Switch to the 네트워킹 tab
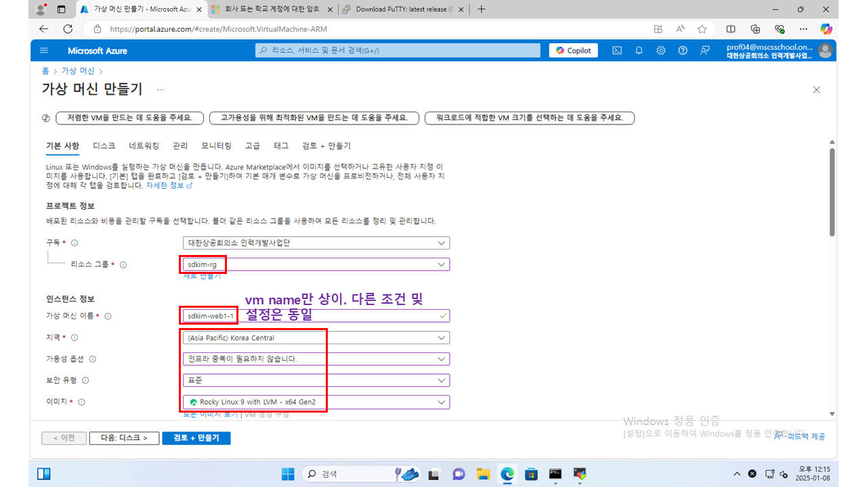 pyautogui.click(x=144, y=146)
